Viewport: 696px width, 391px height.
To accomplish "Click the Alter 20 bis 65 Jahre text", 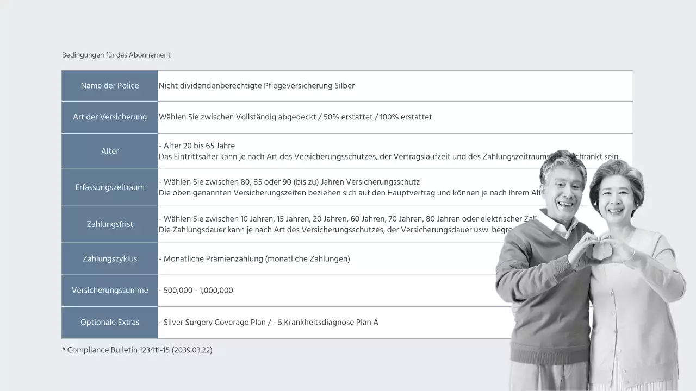I will coord(197,146).
